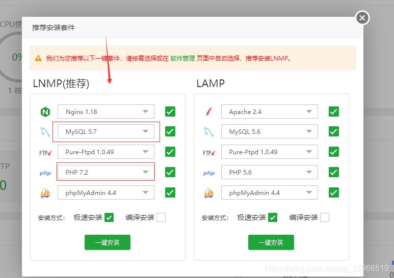Open the MySQL 5.6 version dropdown
This screenshot has height=278, width=394.
pyautogui.click(x=269, y=131)
